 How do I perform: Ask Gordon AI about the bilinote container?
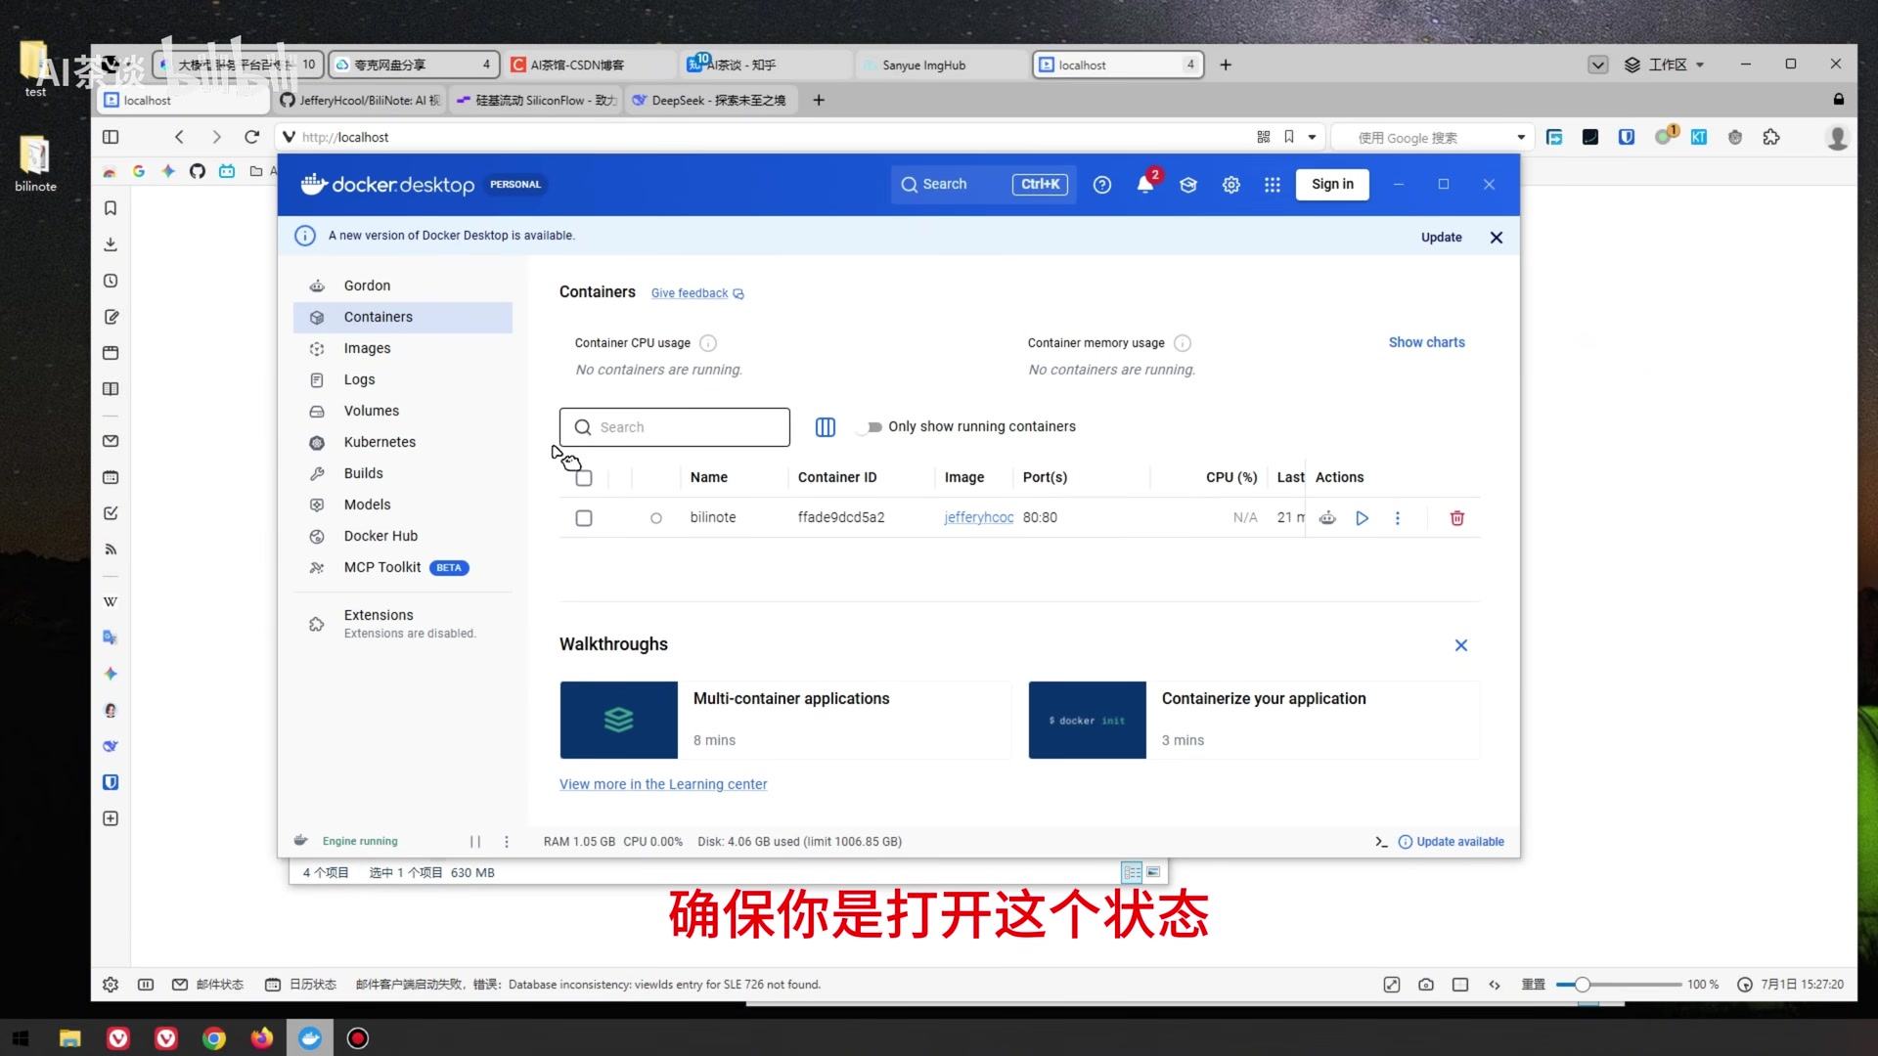click(x=1327, y=518)
